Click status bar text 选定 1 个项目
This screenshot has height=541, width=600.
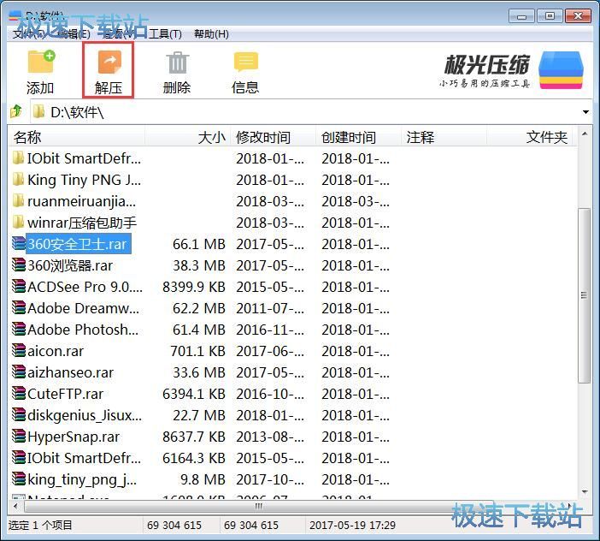[x=40, y=526]
